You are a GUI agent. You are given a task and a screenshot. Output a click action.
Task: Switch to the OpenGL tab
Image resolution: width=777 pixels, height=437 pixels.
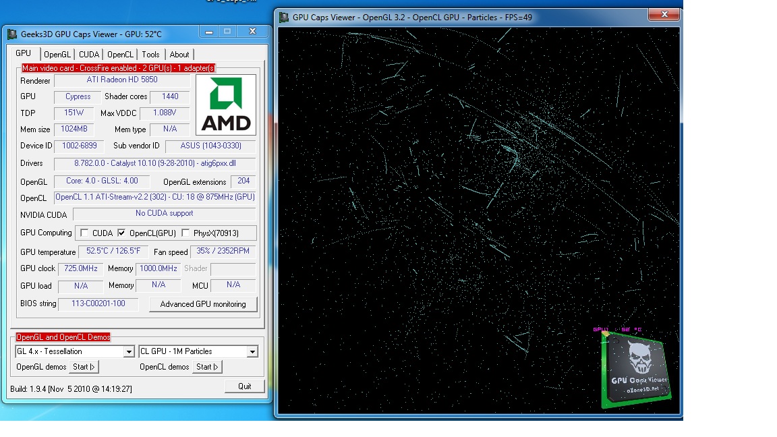[x=57, y=55]
